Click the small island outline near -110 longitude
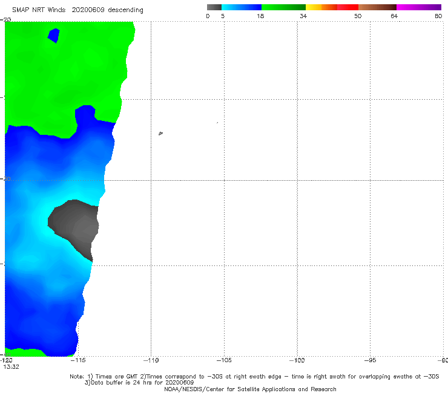Screen dimensions: 448x393 tap(160, 133)
